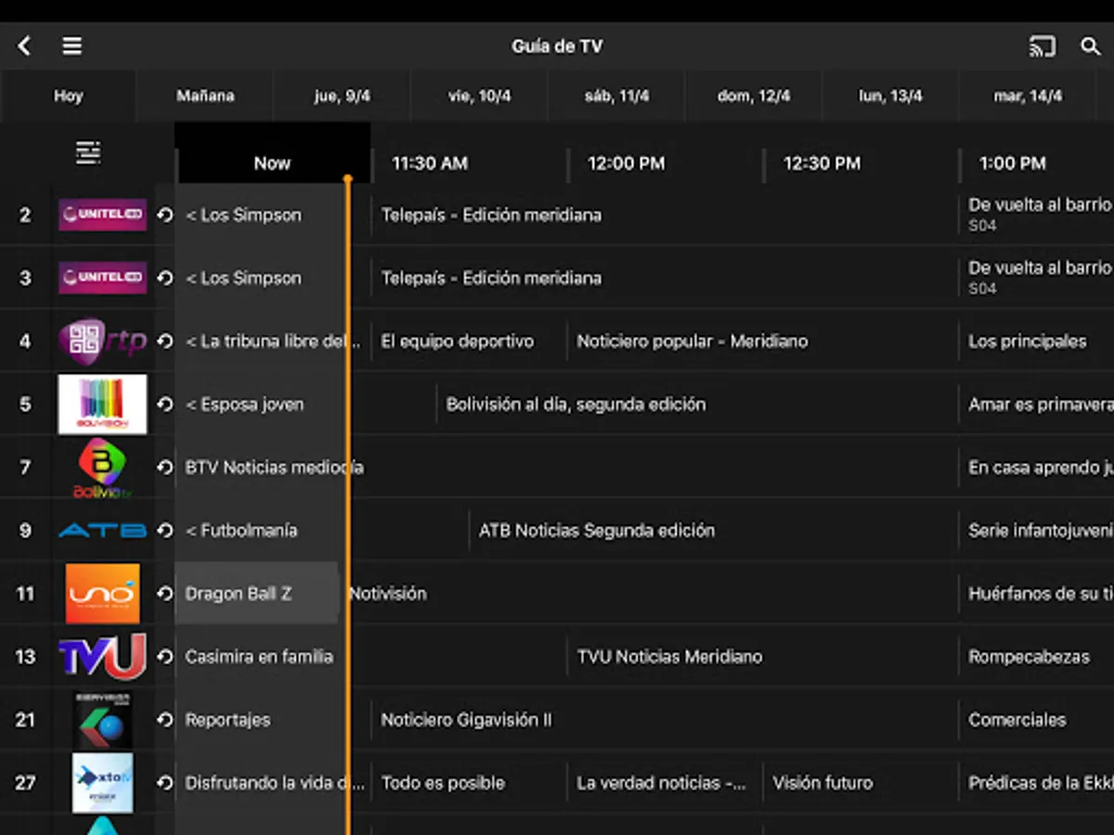Tap catch-up icon for channel 11

[x=165, y=594]
